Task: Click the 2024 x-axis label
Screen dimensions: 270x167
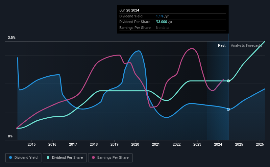Action: tap(218, 144)
